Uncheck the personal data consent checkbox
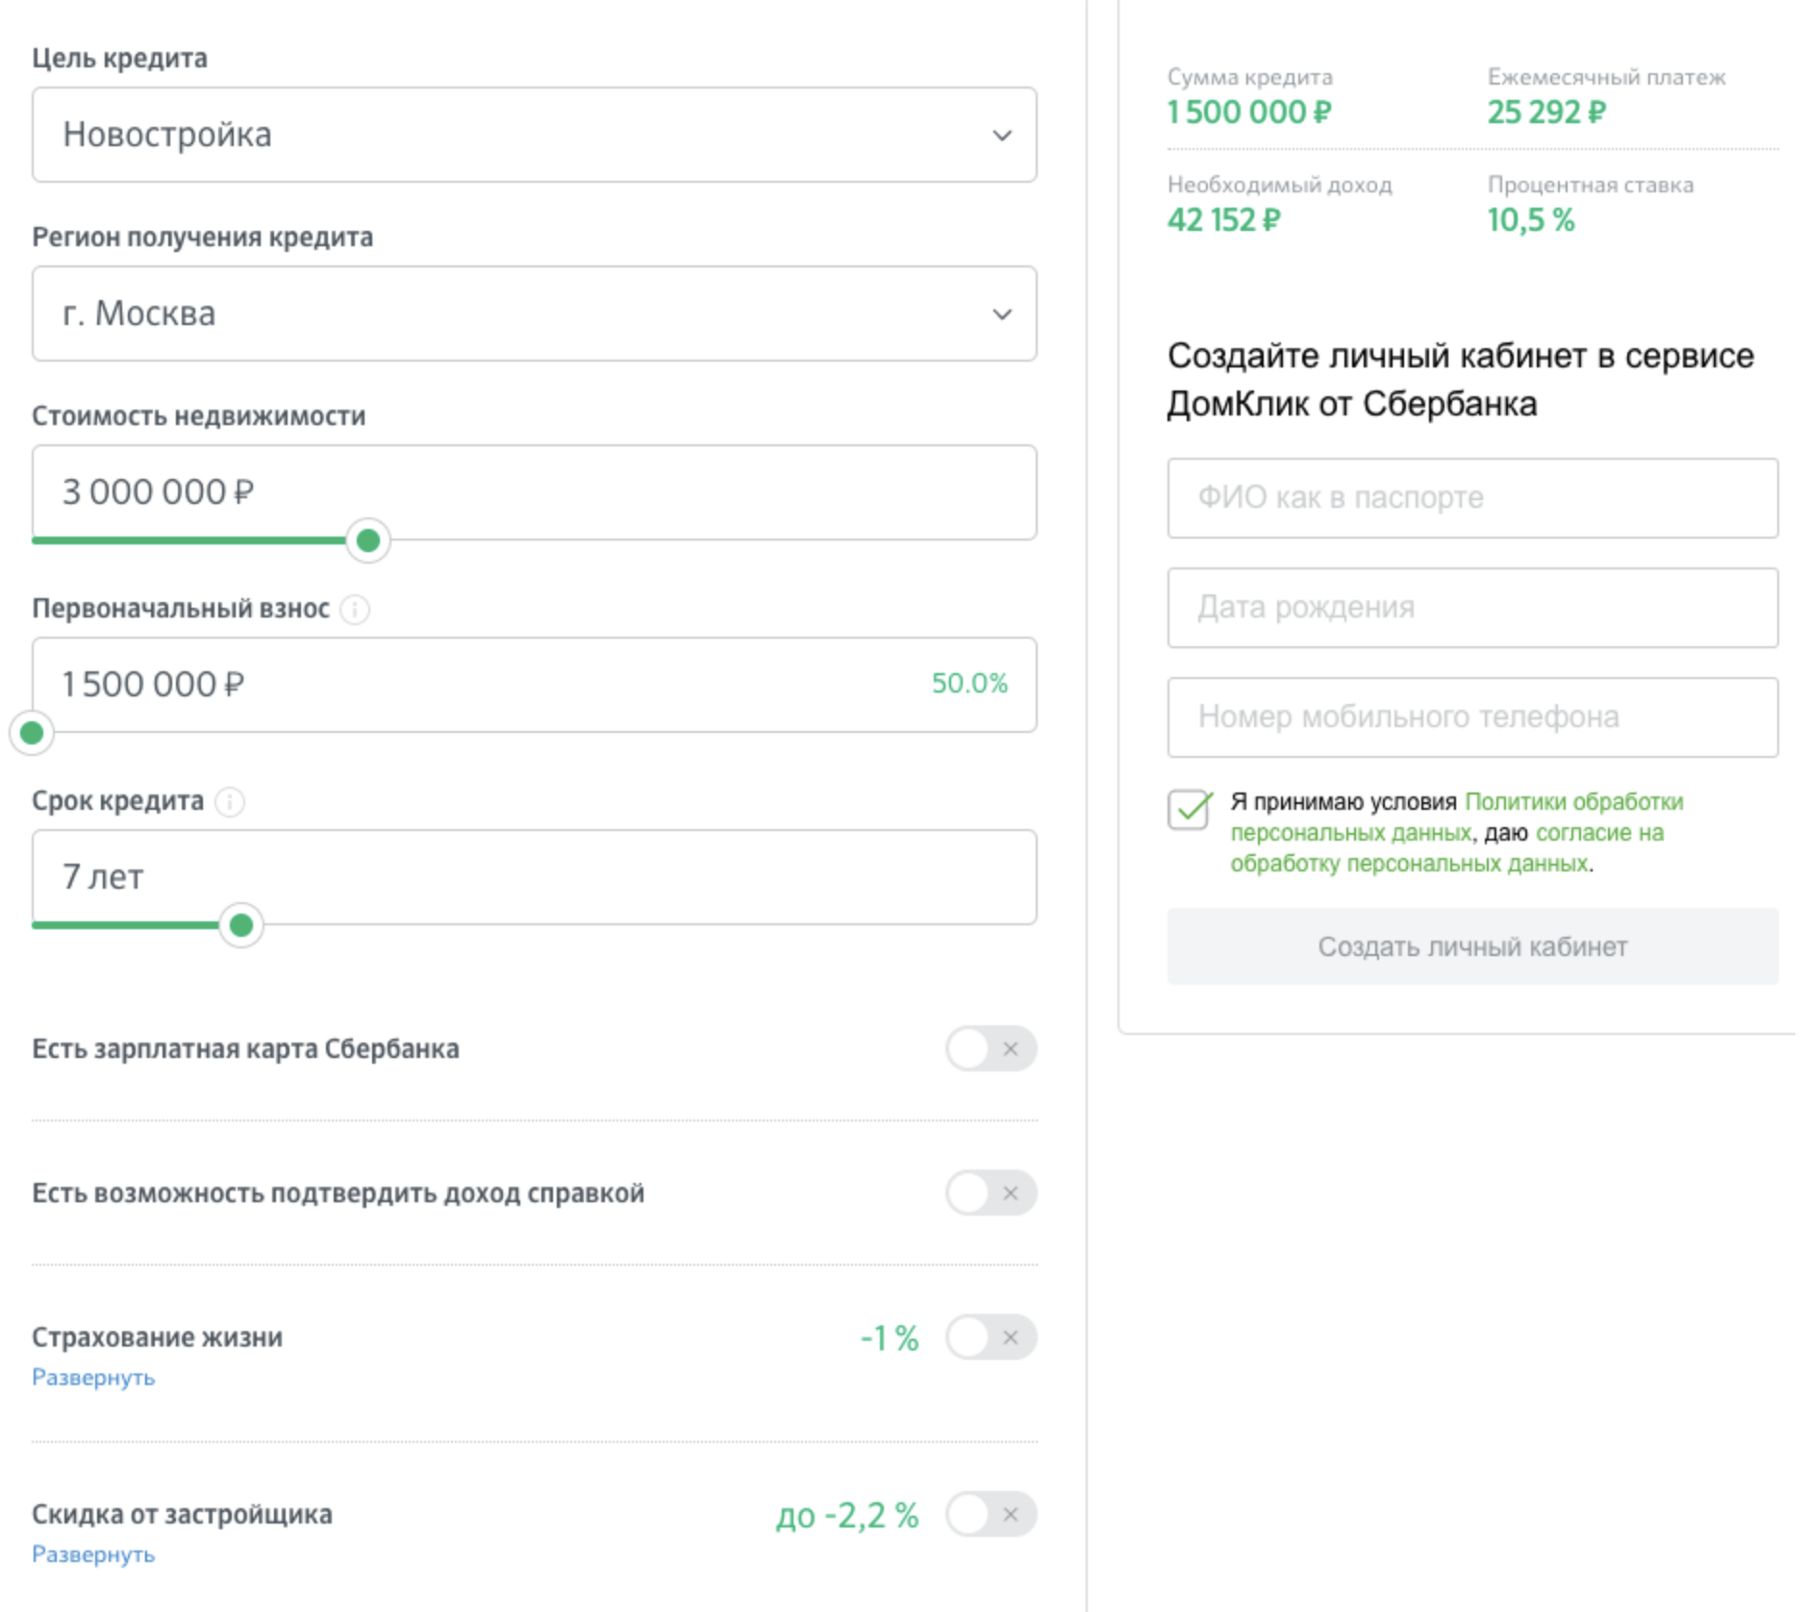1808x1612 pixels. pyautogui.click(x=1190, y=809)
